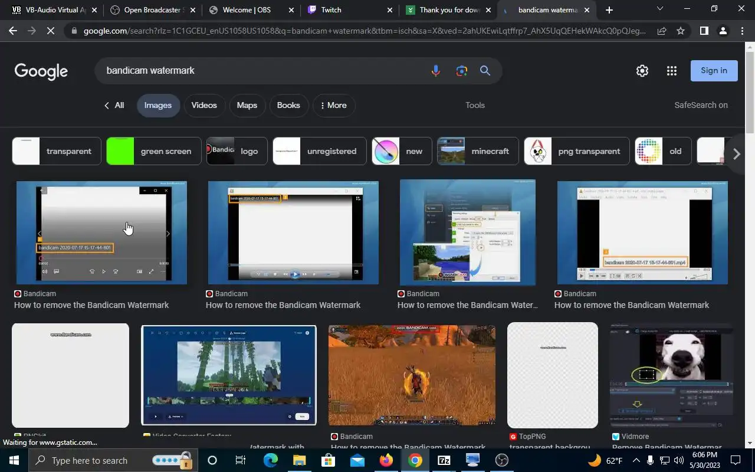The image size is (755, 472).
Task: Open the Windows Start menu
Action: (14, 460)
